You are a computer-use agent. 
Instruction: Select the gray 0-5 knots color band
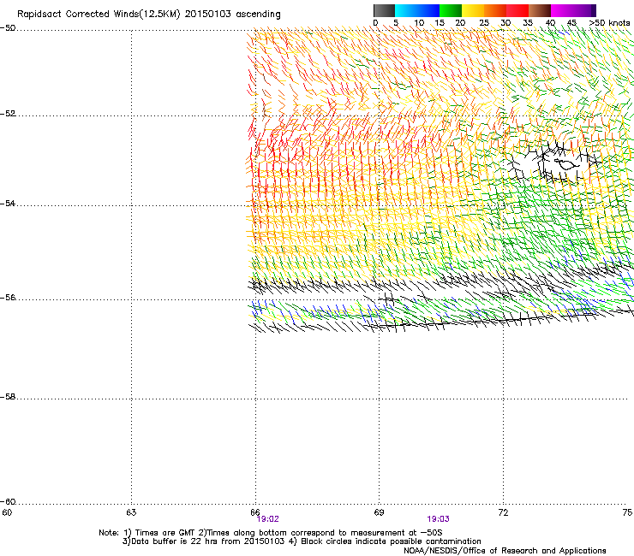coord(384,10)
